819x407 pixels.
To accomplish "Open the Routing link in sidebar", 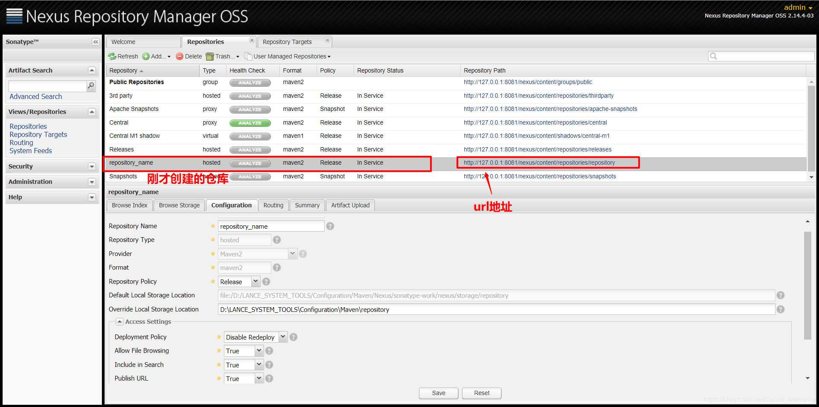I will pyautogui.click(x=21, y=142).
